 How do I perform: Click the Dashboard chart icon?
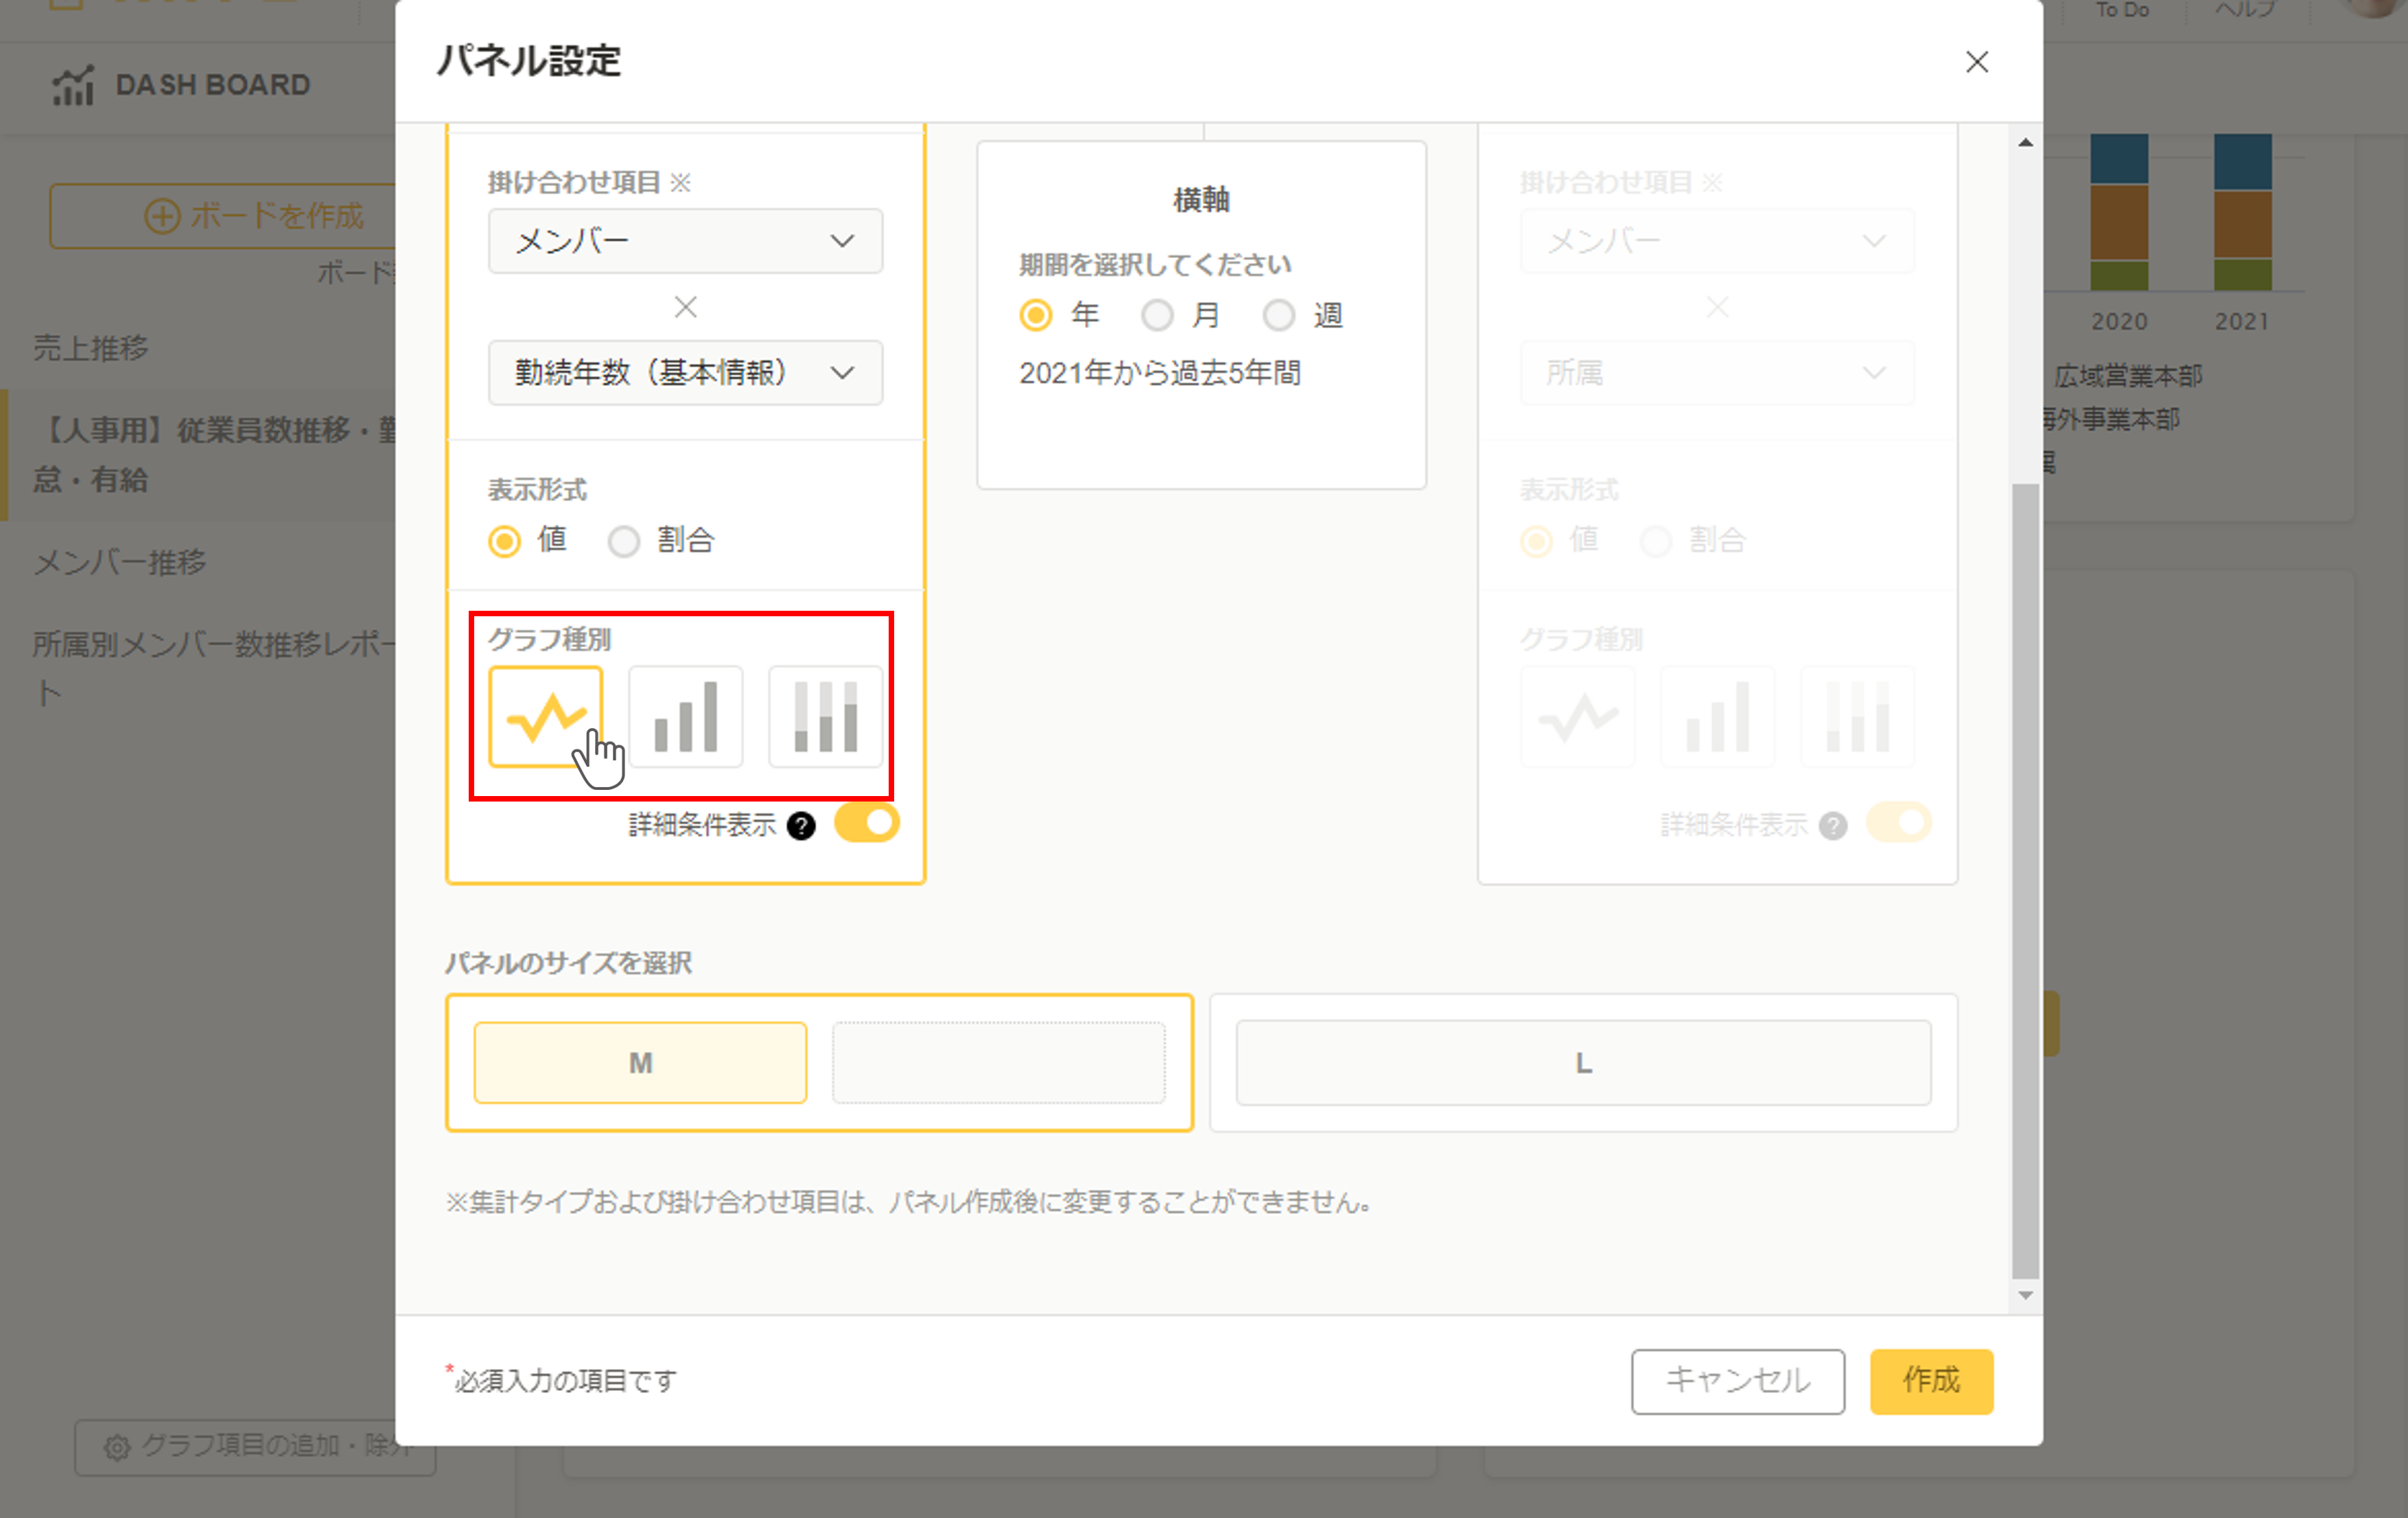(x=73, y=85)
